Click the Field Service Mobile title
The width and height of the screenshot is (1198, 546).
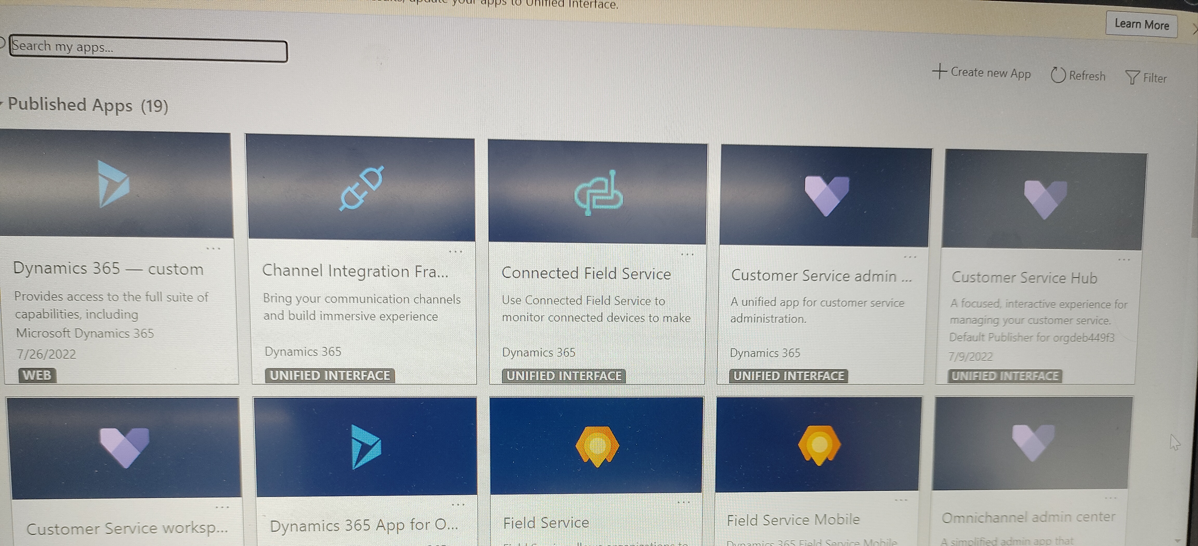pyautogui.click(x=793, y=519)
